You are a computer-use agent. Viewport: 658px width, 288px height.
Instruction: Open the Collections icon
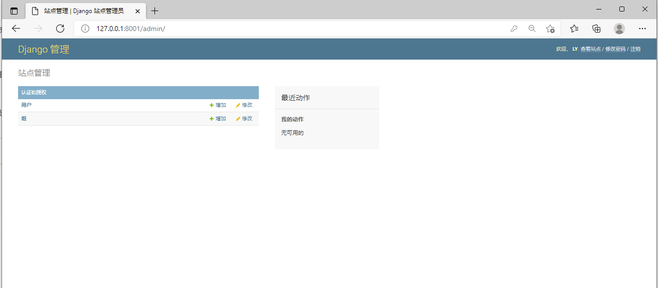point(596,29)
